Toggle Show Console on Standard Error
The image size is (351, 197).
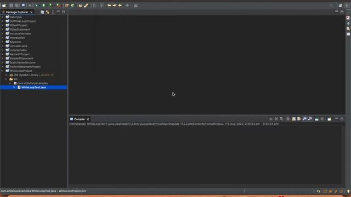point(310,119)
